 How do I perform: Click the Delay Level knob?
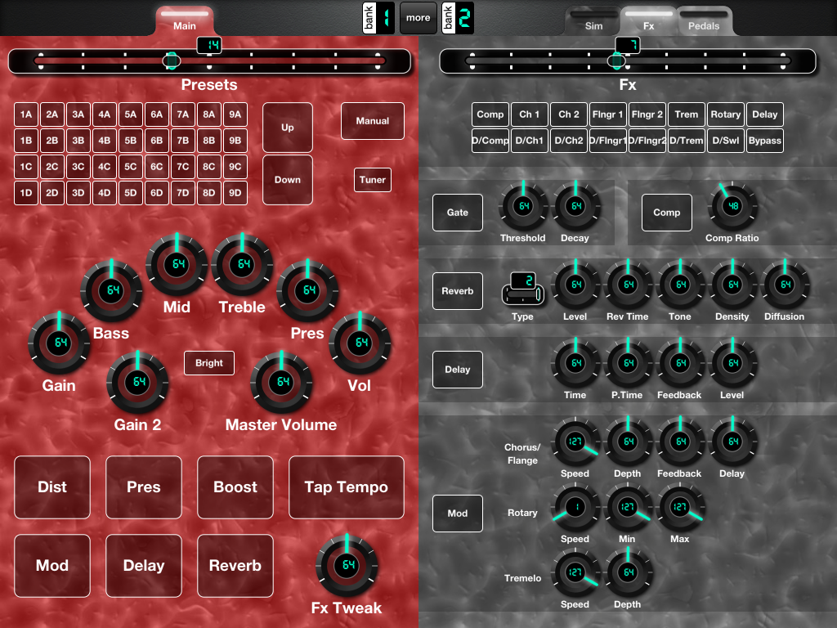click(732, 363)
